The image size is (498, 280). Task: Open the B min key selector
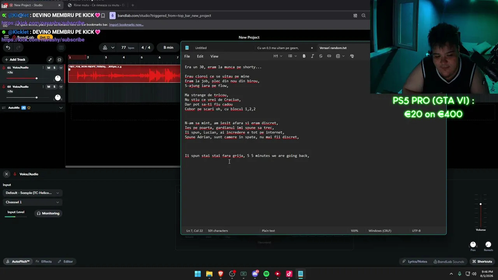point(168,47)
